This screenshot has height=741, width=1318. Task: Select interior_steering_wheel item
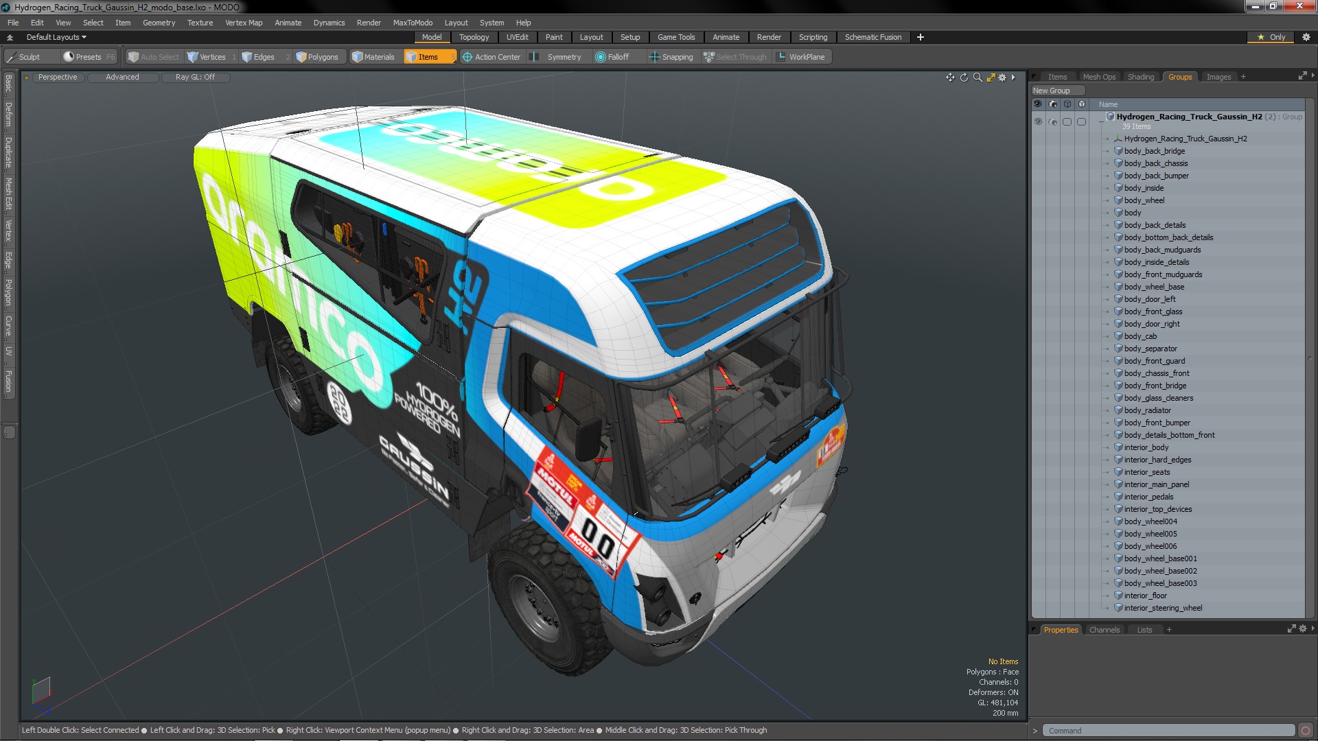click(x=1163, y=608)
